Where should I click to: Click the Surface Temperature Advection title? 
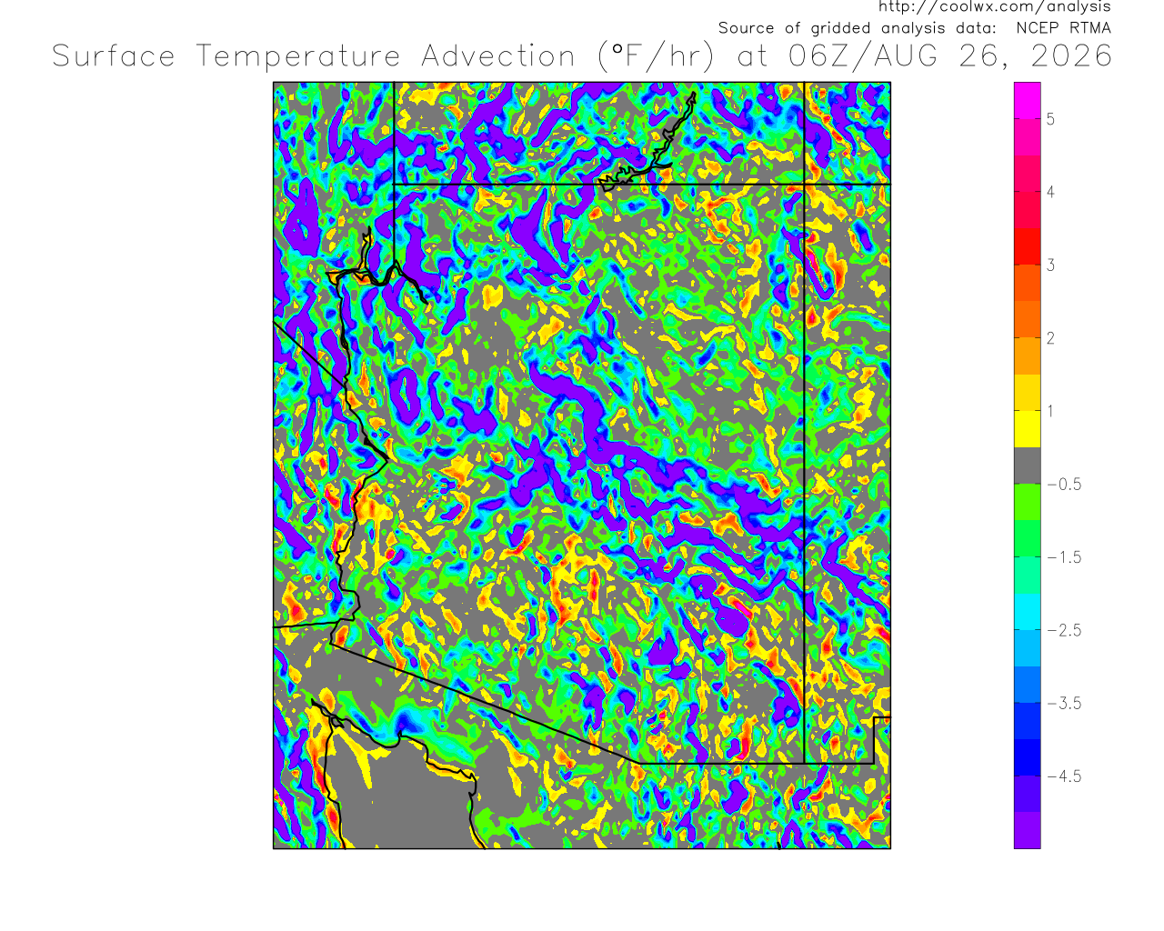[314, 56]
